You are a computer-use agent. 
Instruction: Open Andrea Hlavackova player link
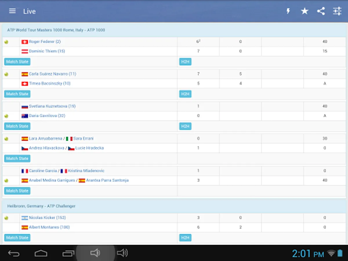46,148
